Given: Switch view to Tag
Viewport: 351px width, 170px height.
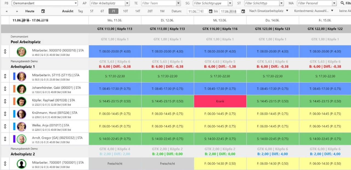Looking at the screenshot, I should click(80, 11).
